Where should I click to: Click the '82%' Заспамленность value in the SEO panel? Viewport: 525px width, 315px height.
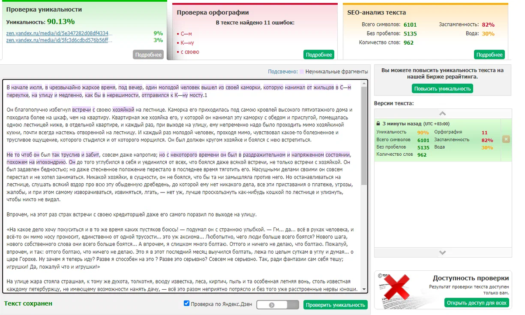click(x=488, y=25)
